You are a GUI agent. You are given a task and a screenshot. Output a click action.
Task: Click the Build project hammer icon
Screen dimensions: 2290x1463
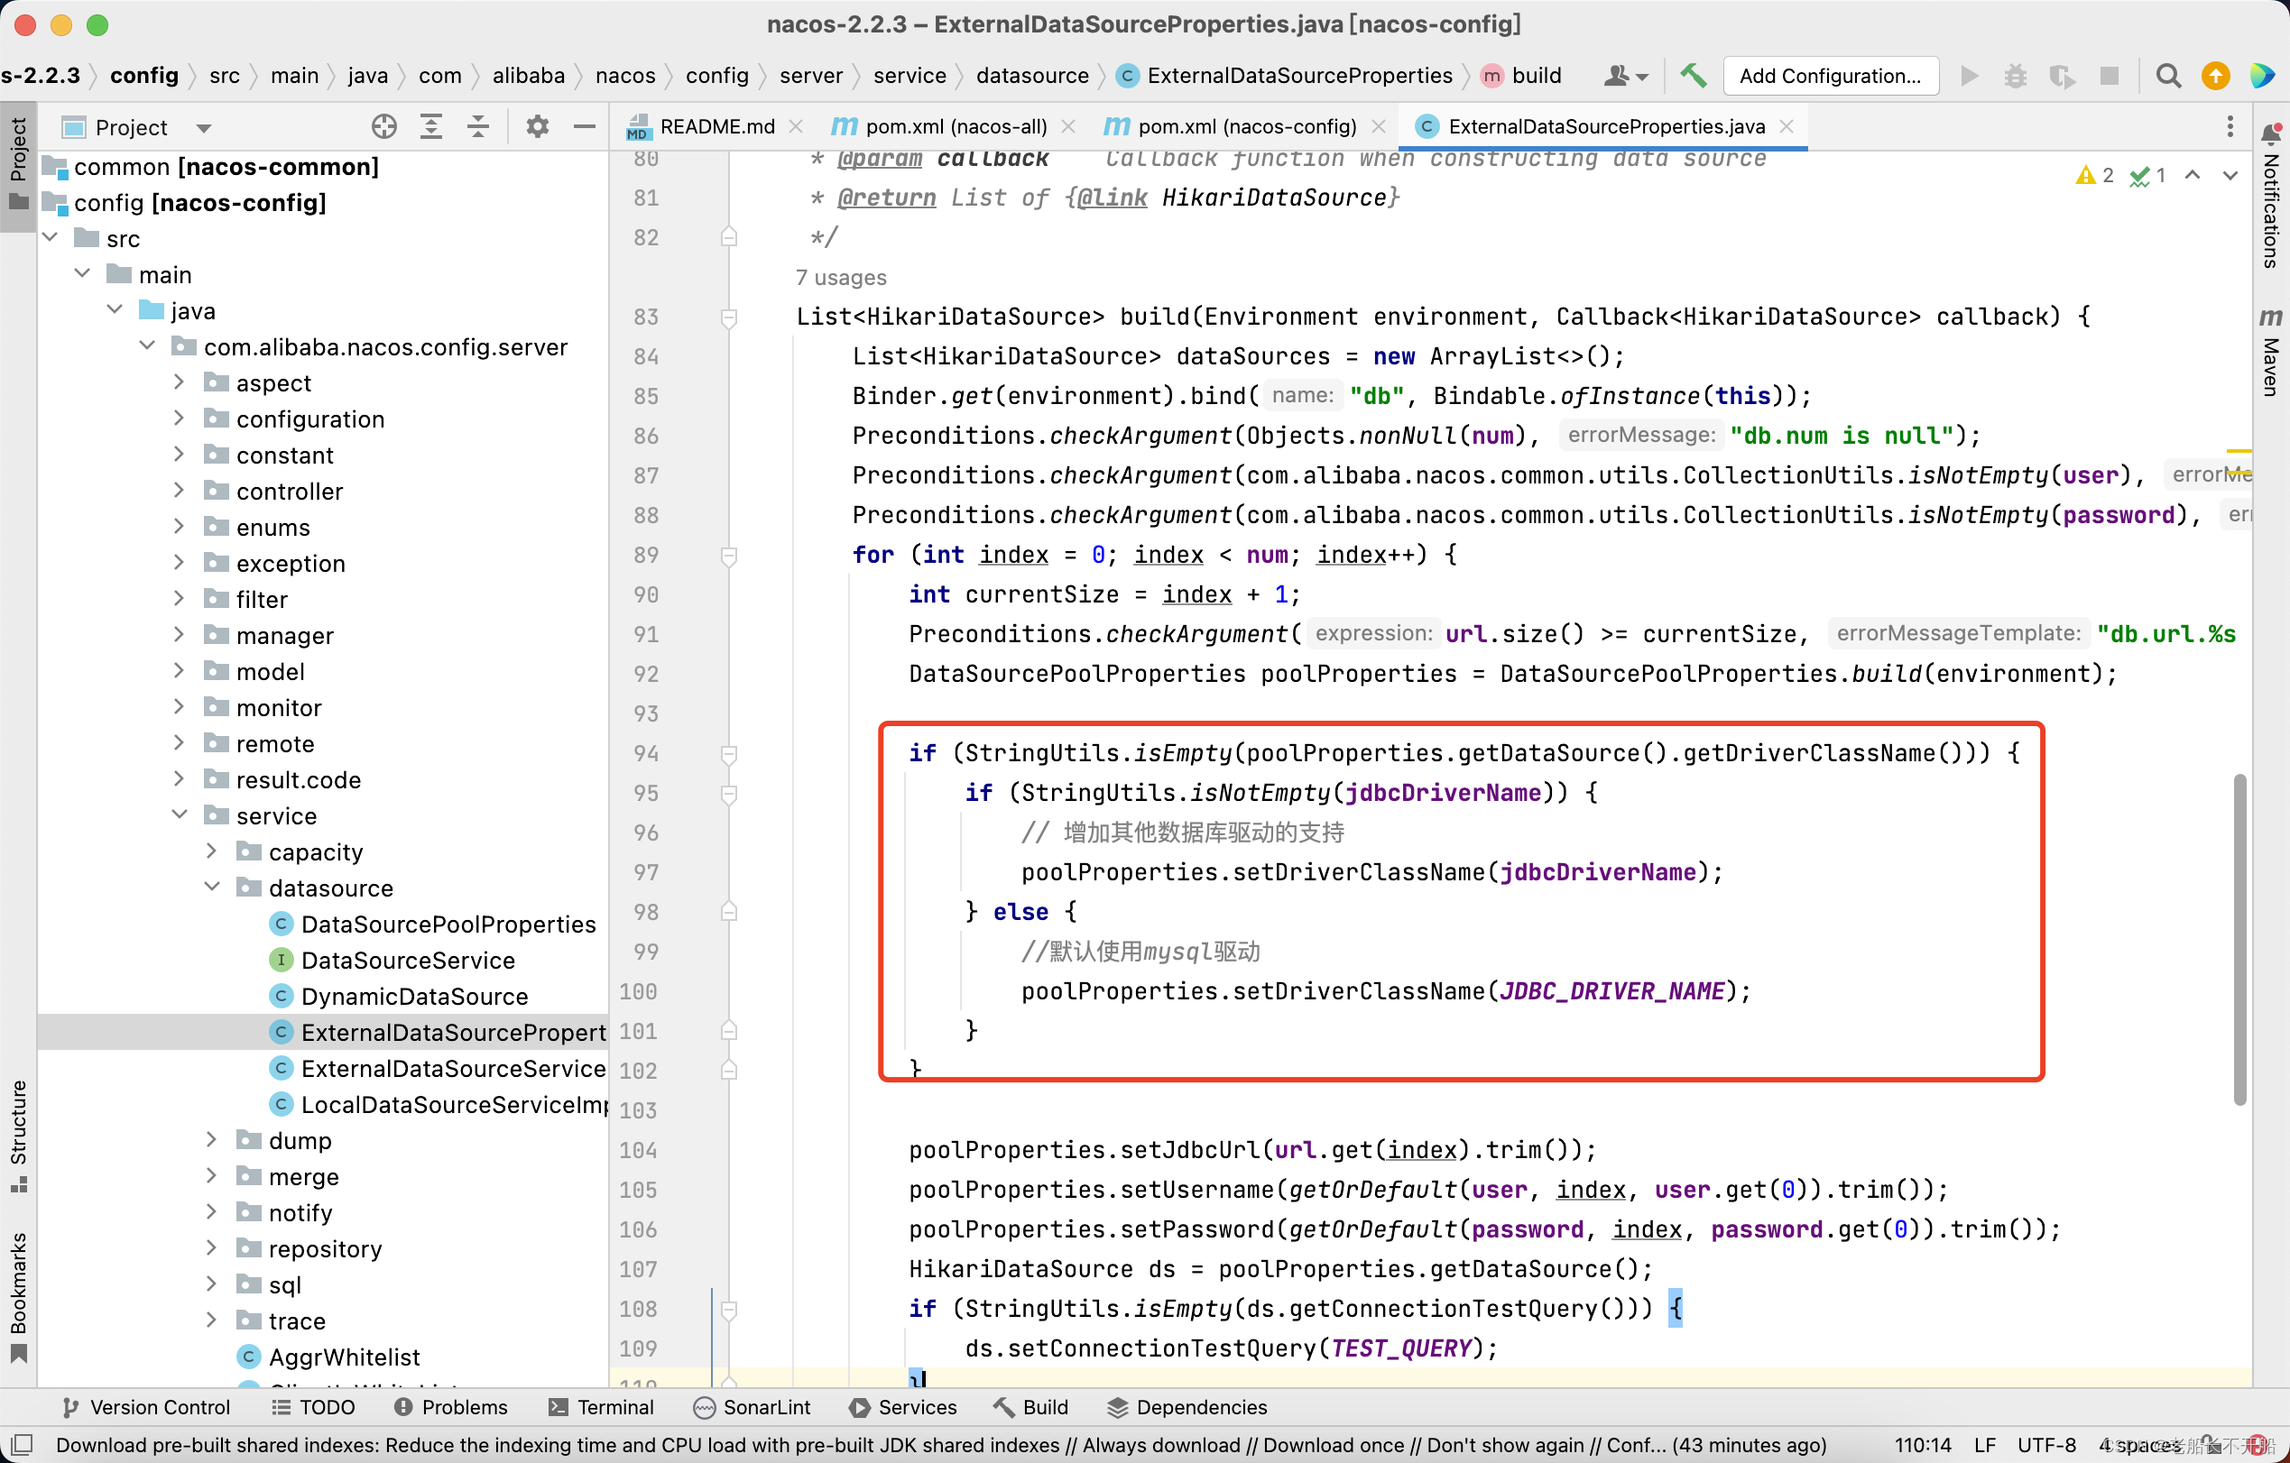pos(1692,75)
